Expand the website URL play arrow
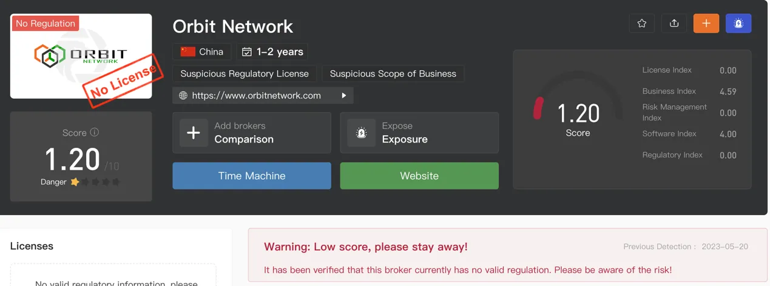The image size is (770, 286). tap(344, 95)
